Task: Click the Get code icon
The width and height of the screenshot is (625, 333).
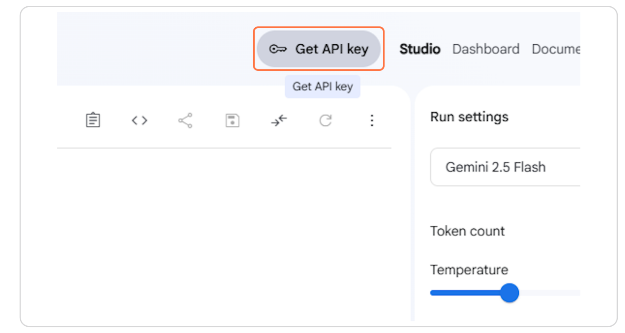Action: click(139, 120)
